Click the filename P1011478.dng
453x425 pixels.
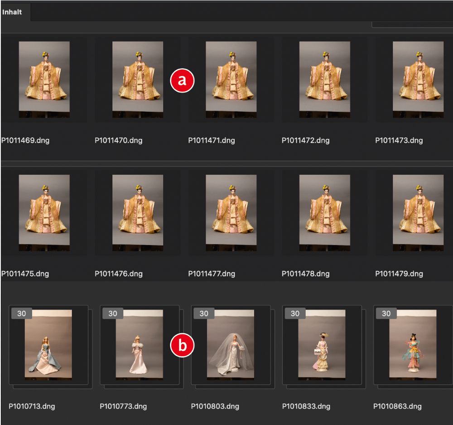(x=306, y=274)
